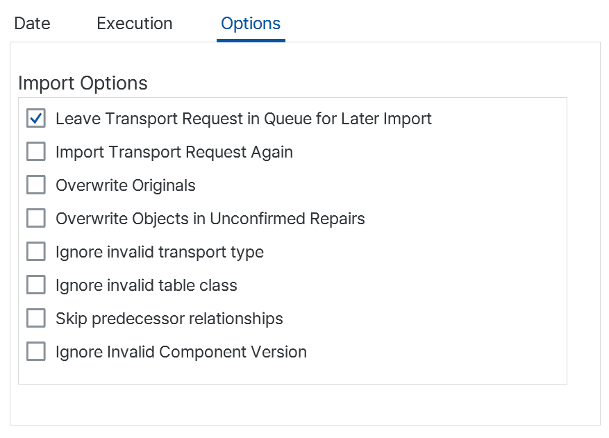The image size is (609, 438).
Task: Click the 'Ignore invalid table class' label
Action: pos(146,286)
